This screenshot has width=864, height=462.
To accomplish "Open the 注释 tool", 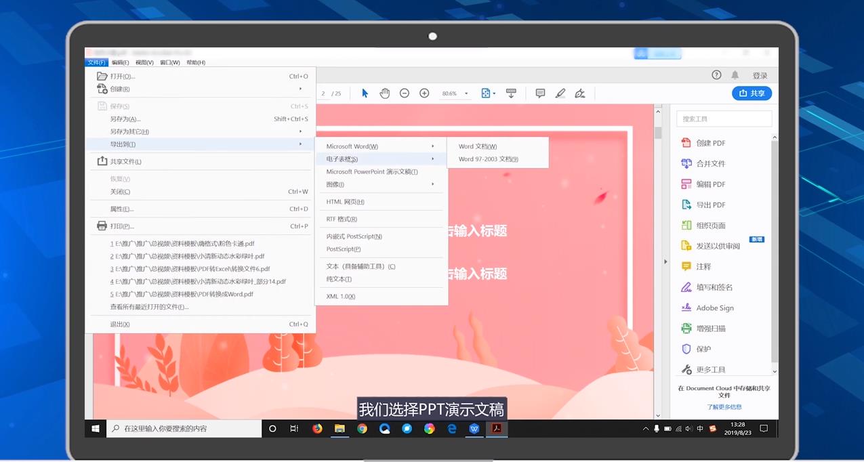I will 696,266.
